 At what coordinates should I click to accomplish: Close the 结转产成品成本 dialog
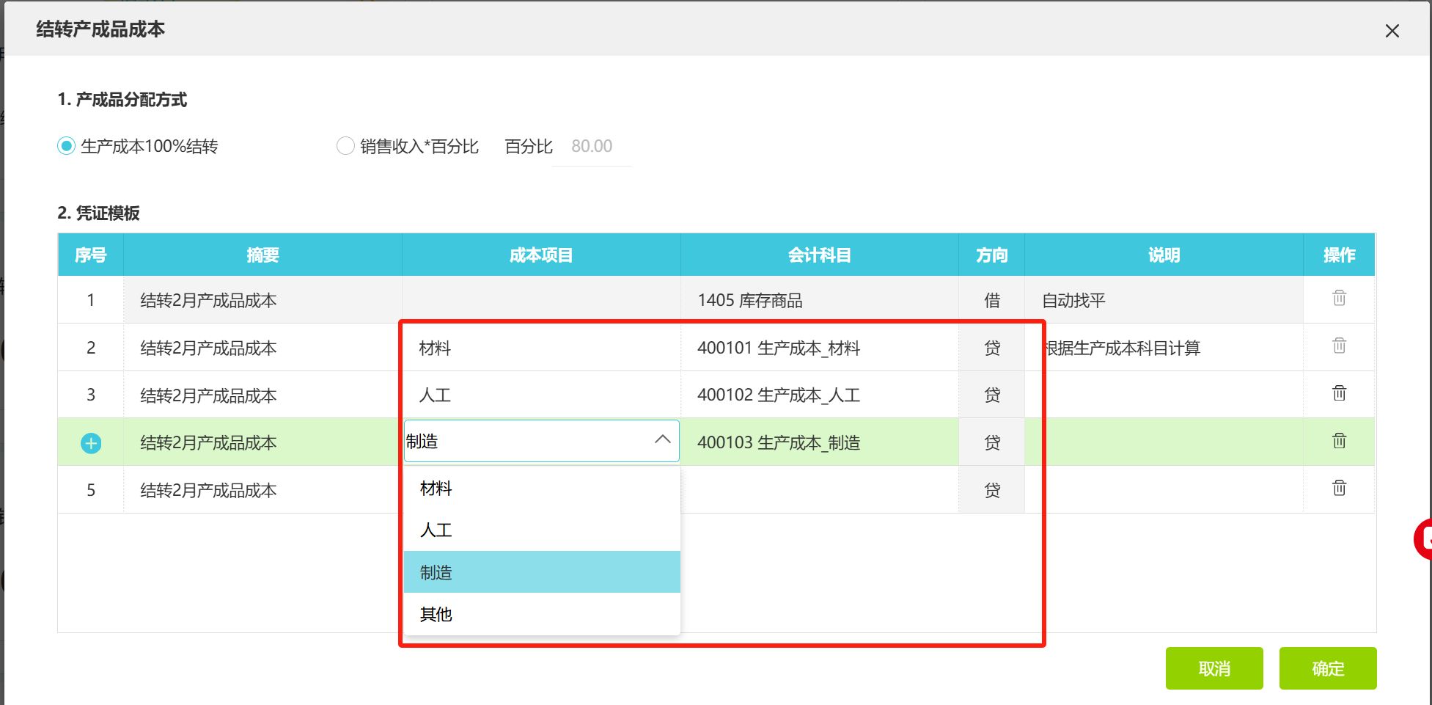(x=1392, y=31)
